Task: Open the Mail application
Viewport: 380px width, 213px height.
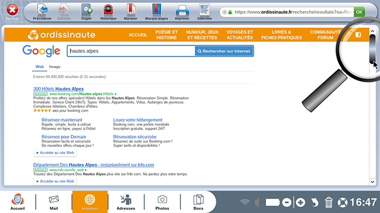Action: pyautogui.click(x=54, y=202)
